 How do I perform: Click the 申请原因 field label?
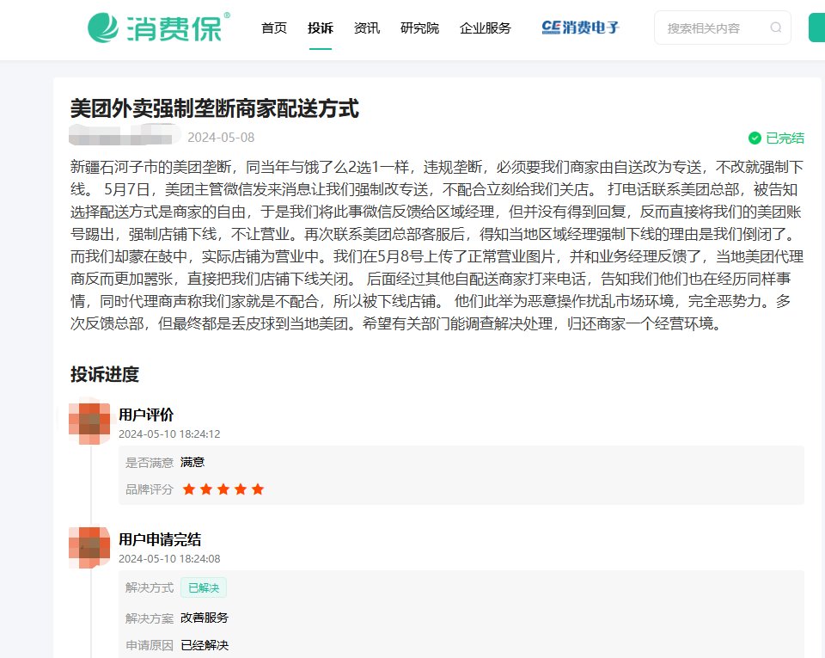150,645
